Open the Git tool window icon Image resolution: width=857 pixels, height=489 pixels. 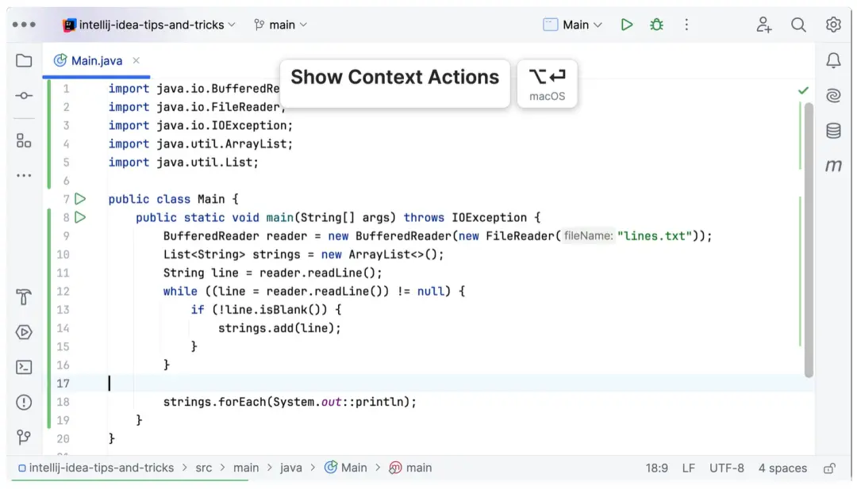click(x=24, y=437)
